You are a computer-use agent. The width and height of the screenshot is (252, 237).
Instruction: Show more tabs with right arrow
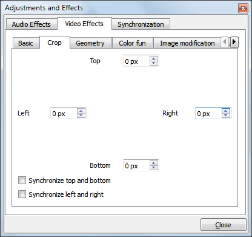(234, 42)
